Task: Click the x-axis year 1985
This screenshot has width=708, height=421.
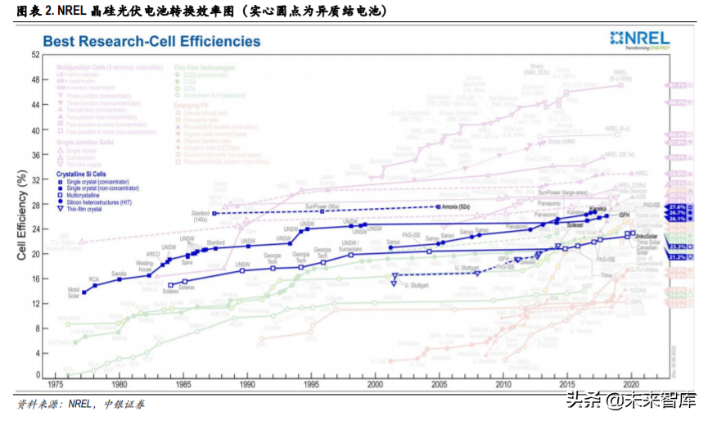Action: point(183,384)
